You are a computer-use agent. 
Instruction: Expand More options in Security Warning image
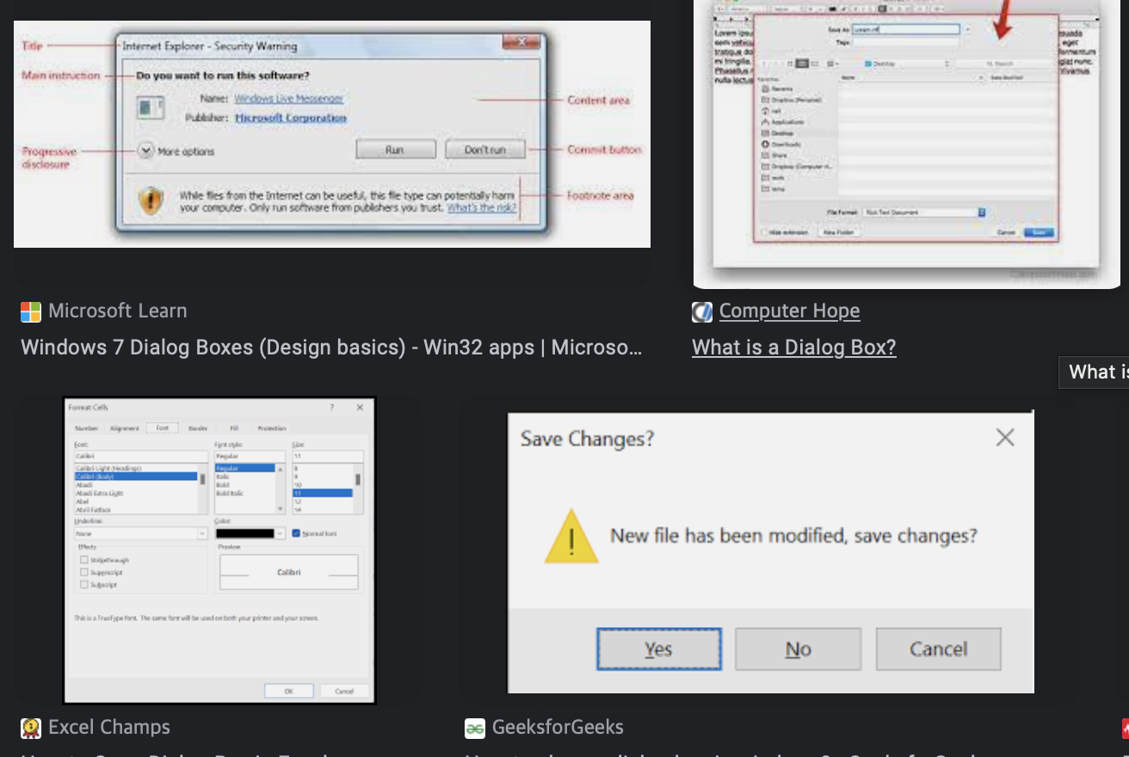pos(147,151)
